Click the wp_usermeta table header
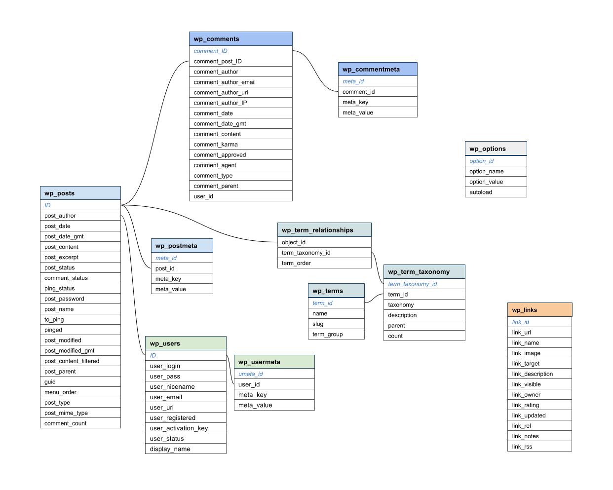Screen dimensions: 613x490 pyautogui.click(x=274, y=362)
